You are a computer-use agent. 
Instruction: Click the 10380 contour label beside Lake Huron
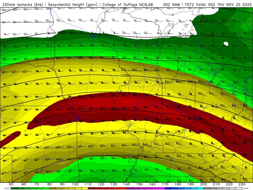[207, 36]
